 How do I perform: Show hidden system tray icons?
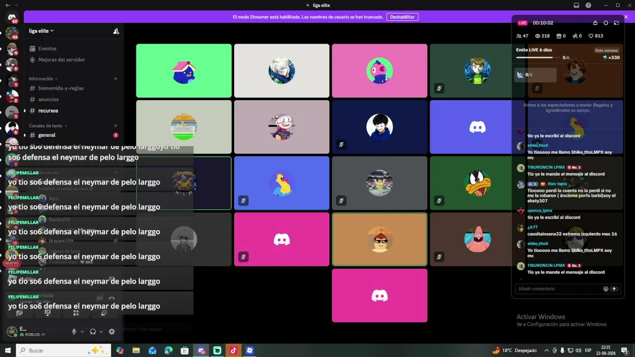point(547,351)
